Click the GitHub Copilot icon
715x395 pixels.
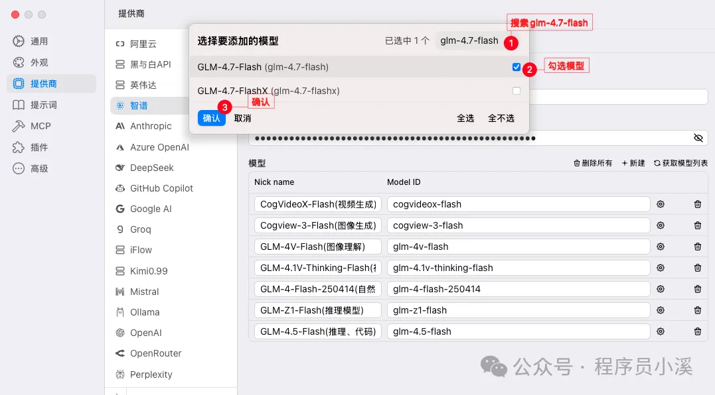[120, 188]
